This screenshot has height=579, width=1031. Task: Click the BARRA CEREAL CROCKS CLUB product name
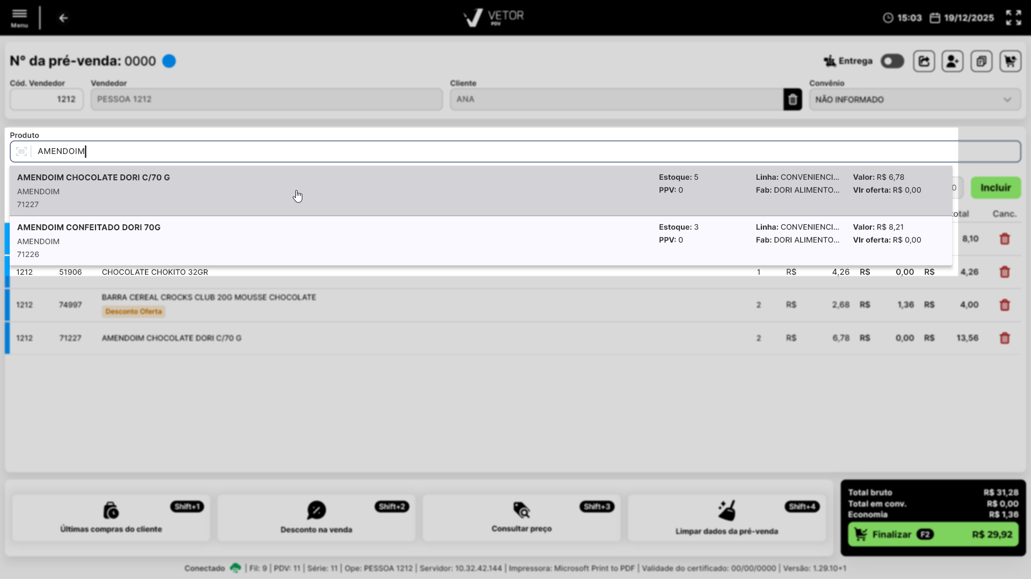pos(209,297)
